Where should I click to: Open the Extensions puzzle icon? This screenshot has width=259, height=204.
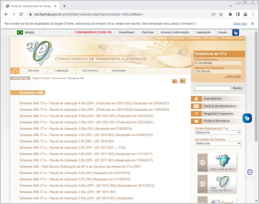pos(230,14)
